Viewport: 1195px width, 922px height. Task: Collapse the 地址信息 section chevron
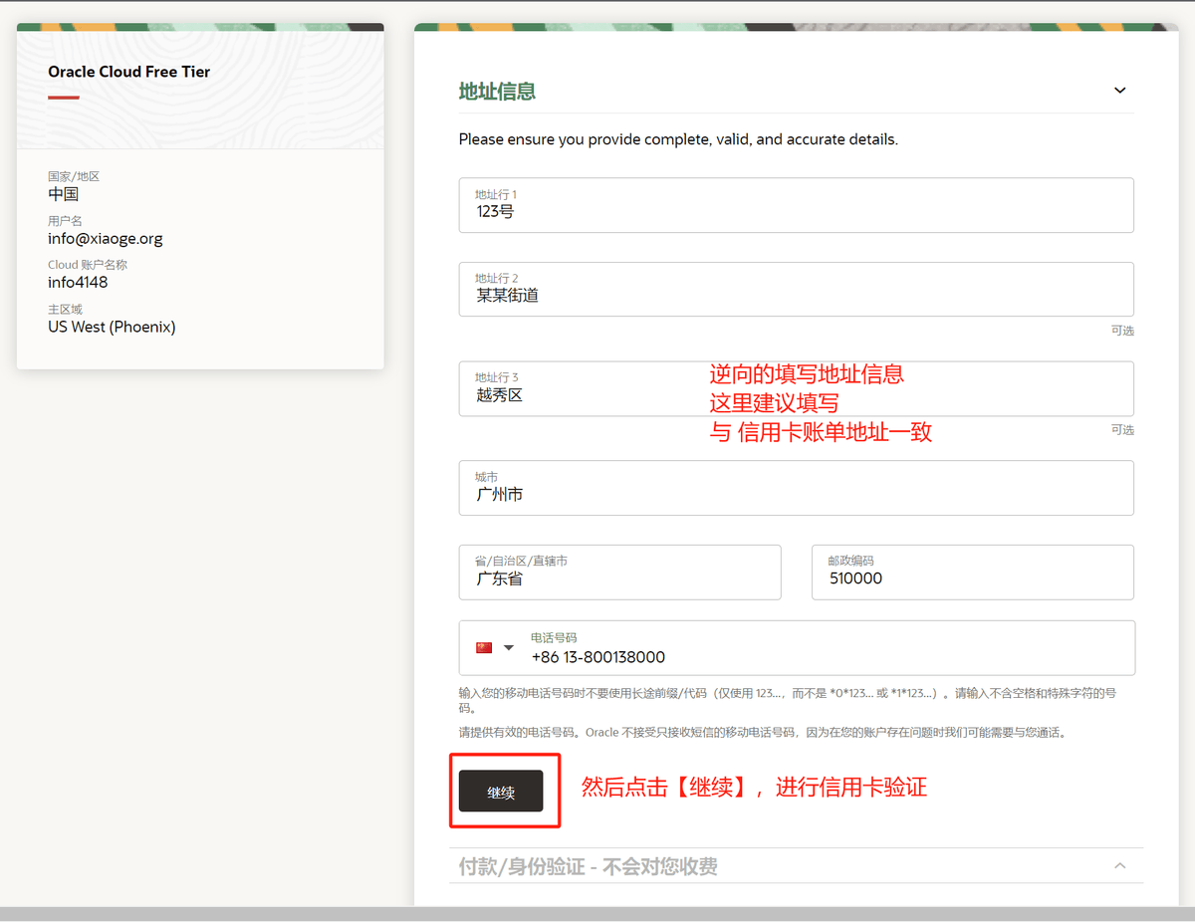click(1119, 91)
